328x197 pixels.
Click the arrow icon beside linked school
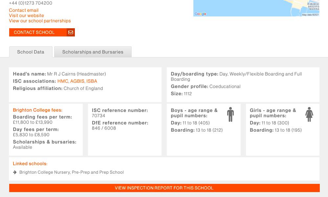(15, 172)
